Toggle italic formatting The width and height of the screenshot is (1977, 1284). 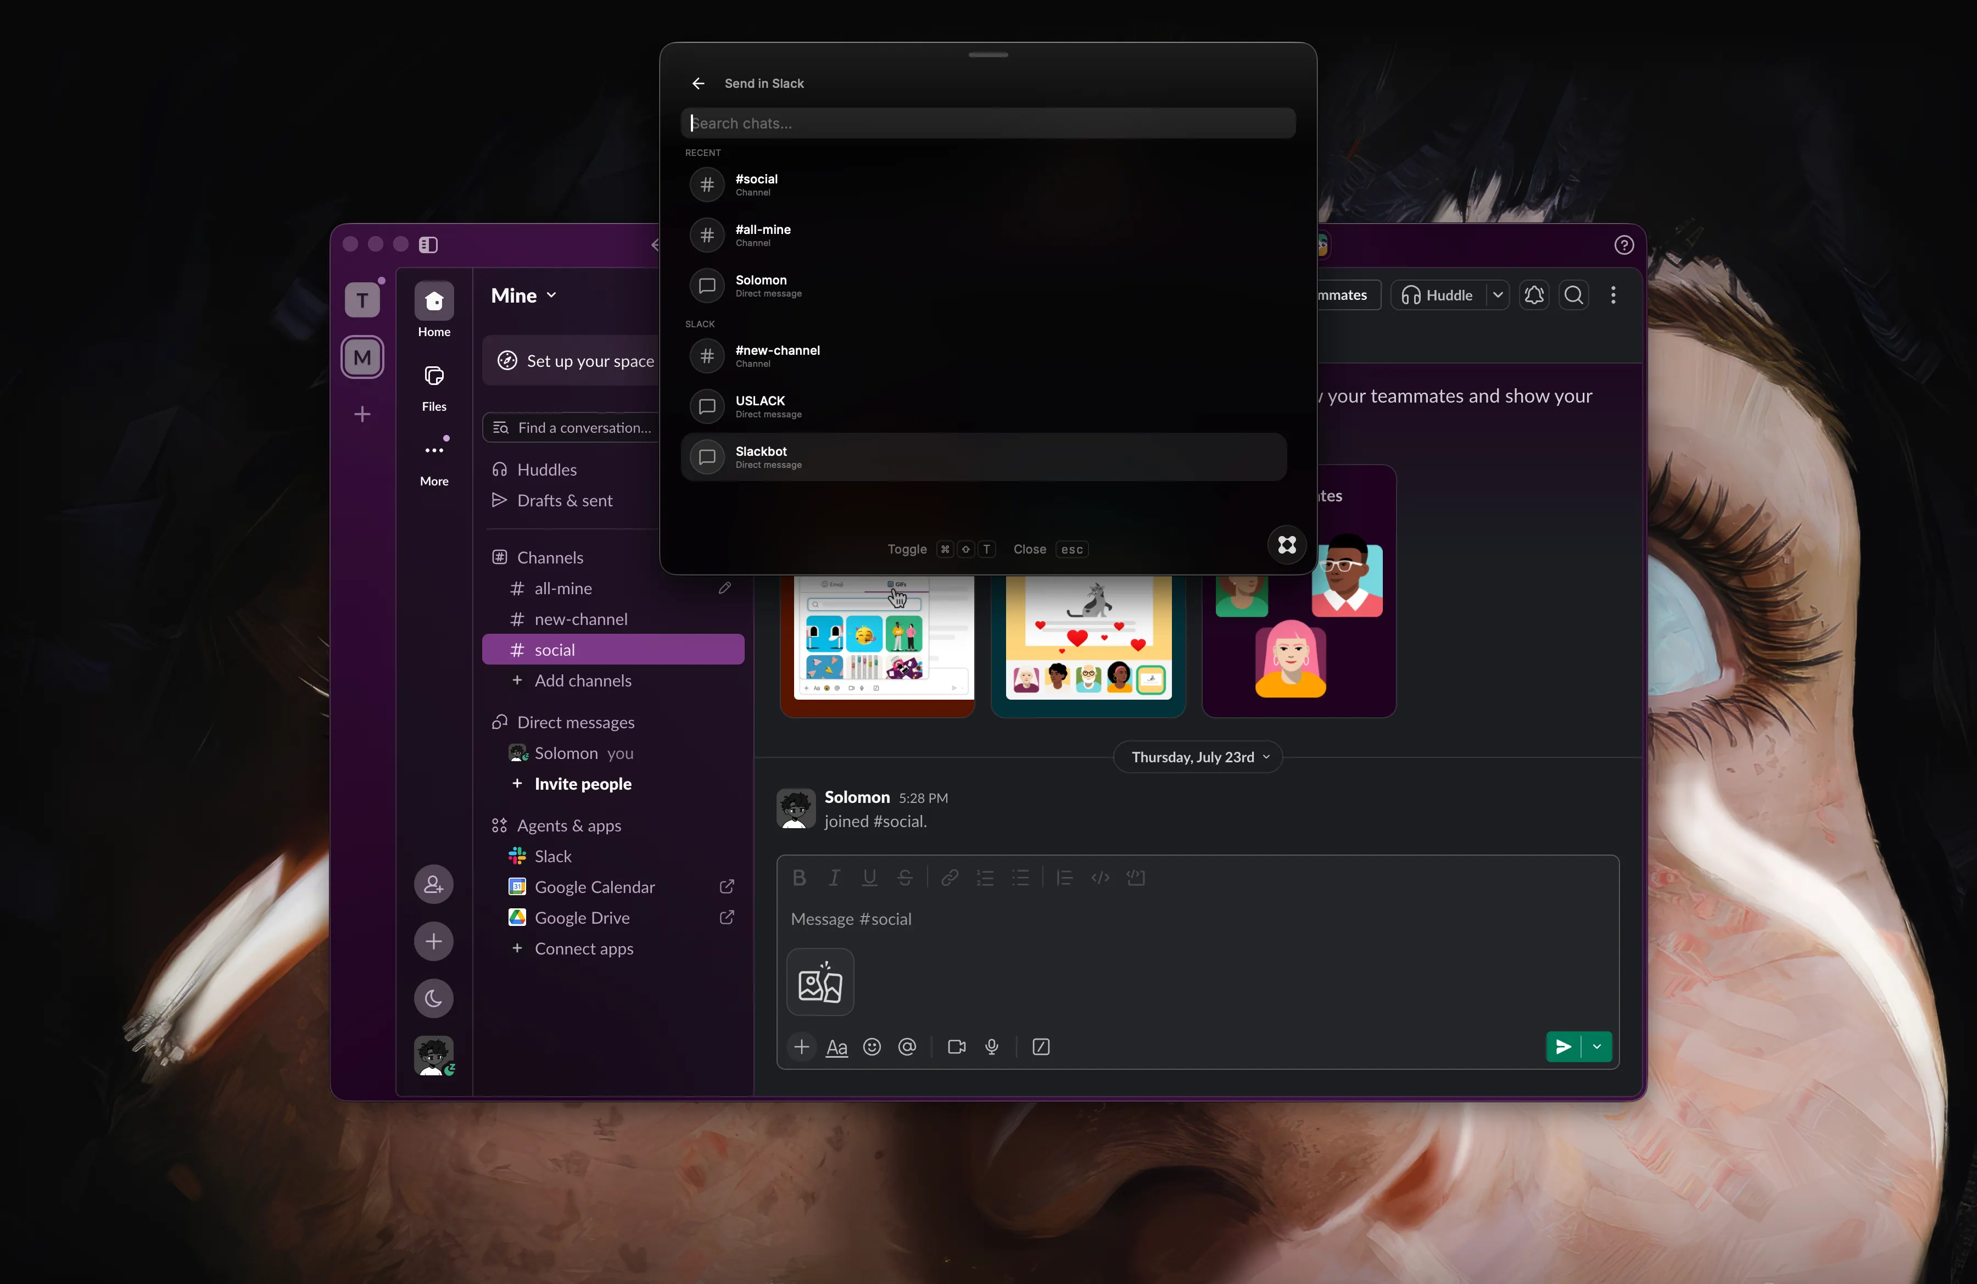pyautogui.click(x=834, y=878)
